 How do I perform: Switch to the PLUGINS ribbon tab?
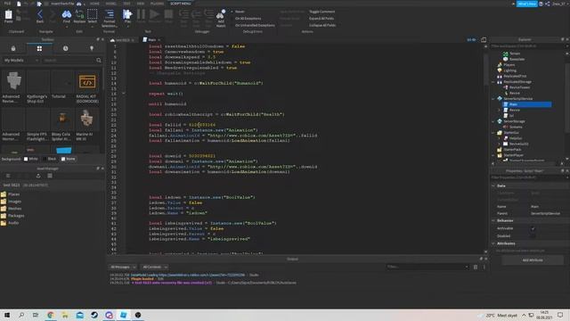pyautogui.click(x=157, y=4)
